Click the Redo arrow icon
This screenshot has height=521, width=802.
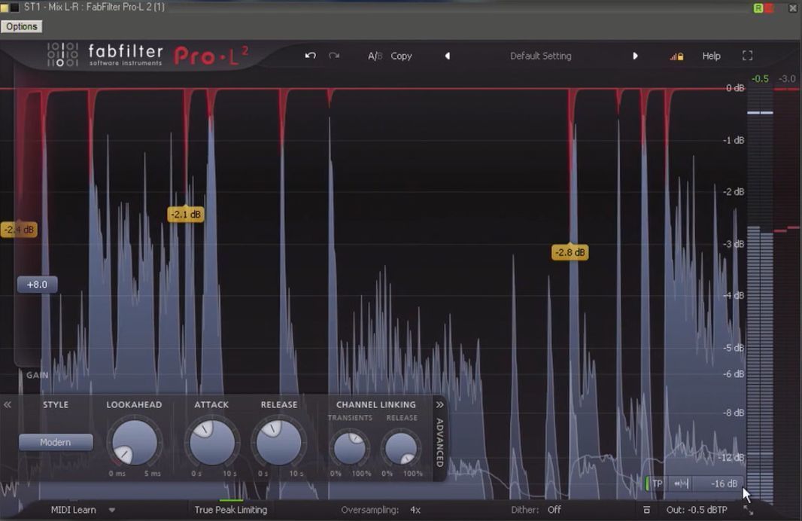click(334, 56)
